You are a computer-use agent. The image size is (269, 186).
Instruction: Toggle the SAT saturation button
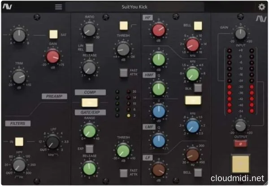[x=53, y=35]
